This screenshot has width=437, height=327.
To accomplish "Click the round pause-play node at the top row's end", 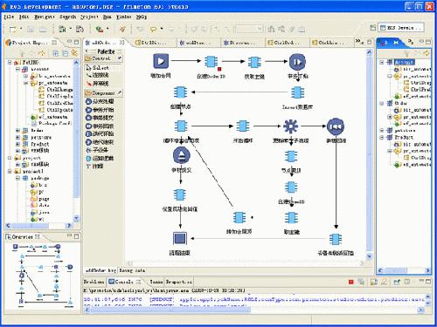I will (x=297, y=62).
